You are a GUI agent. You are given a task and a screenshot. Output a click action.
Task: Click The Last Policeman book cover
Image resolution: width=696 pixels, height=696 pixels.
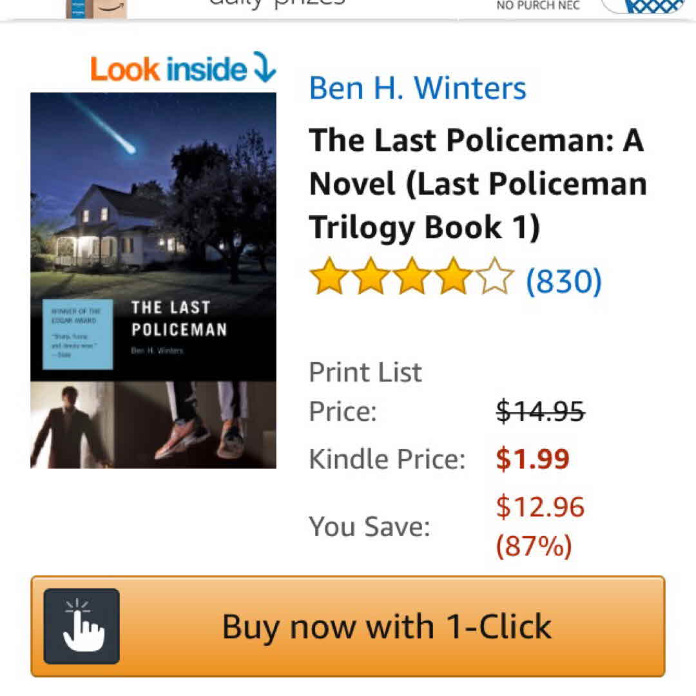click(x=153, y=280)
